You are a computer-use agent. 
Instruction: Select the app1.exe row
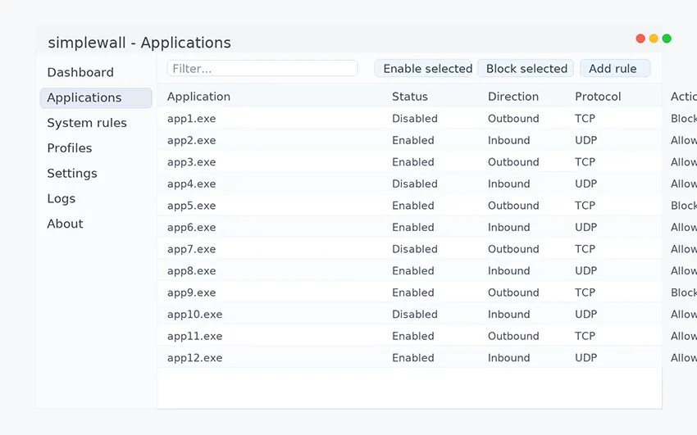click(192, 119)
